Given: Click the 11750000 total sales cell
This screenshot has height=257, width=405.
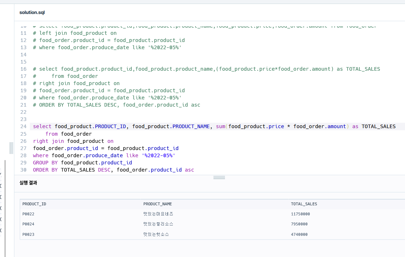Looking at the screenshot, I should click(x=300, y=214).
